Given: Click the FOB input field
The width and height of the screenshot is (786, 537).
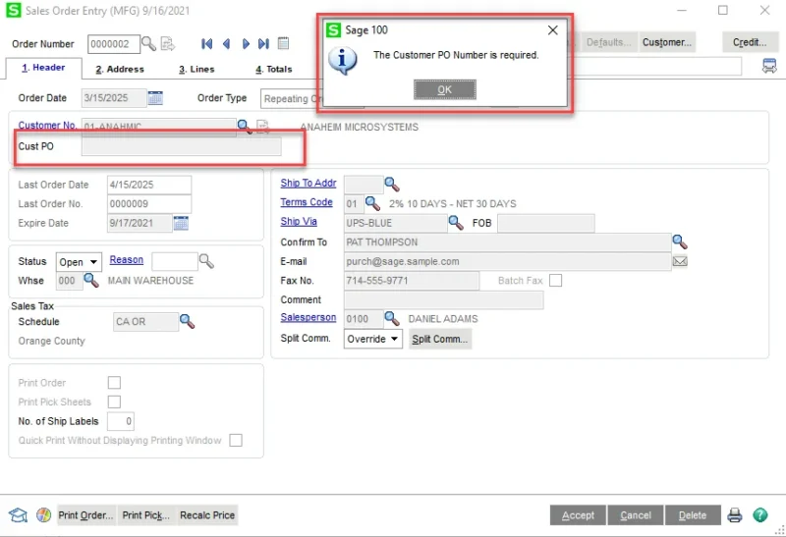Looking at the screenshot, I should (546, 223).
